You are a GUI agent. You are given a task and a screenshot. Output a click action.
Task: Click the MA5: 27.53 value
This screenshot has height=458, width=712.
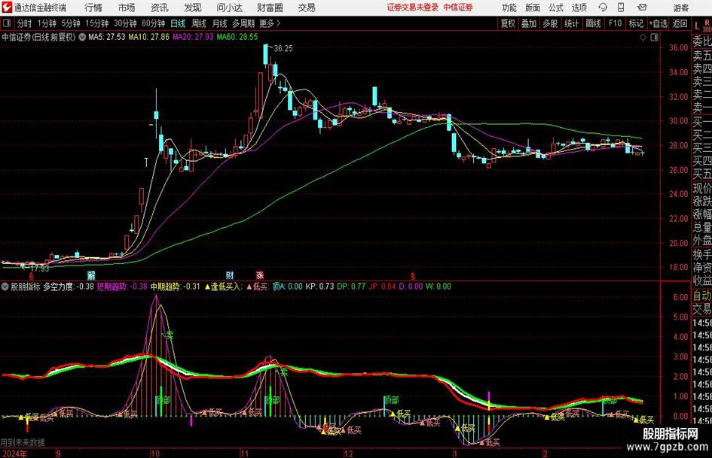pyautogui.click(x=107, y=37)
